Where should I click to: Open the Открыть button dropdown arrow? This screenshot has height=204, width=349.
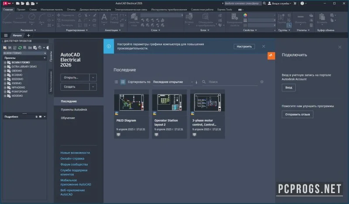click(x=93, y=78)
